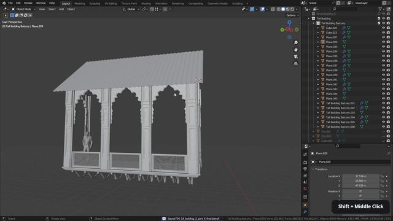This screenshot has width=393, height=221.
Task: Switch to material preview shading
Action: [x=287, y=9]
